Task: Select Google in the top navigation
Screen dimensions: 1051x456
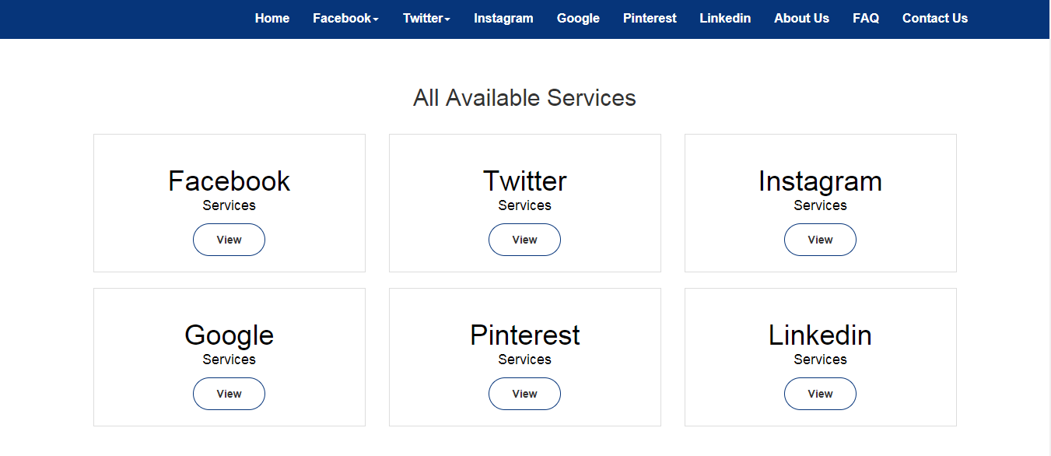Action: coord(578,19)
